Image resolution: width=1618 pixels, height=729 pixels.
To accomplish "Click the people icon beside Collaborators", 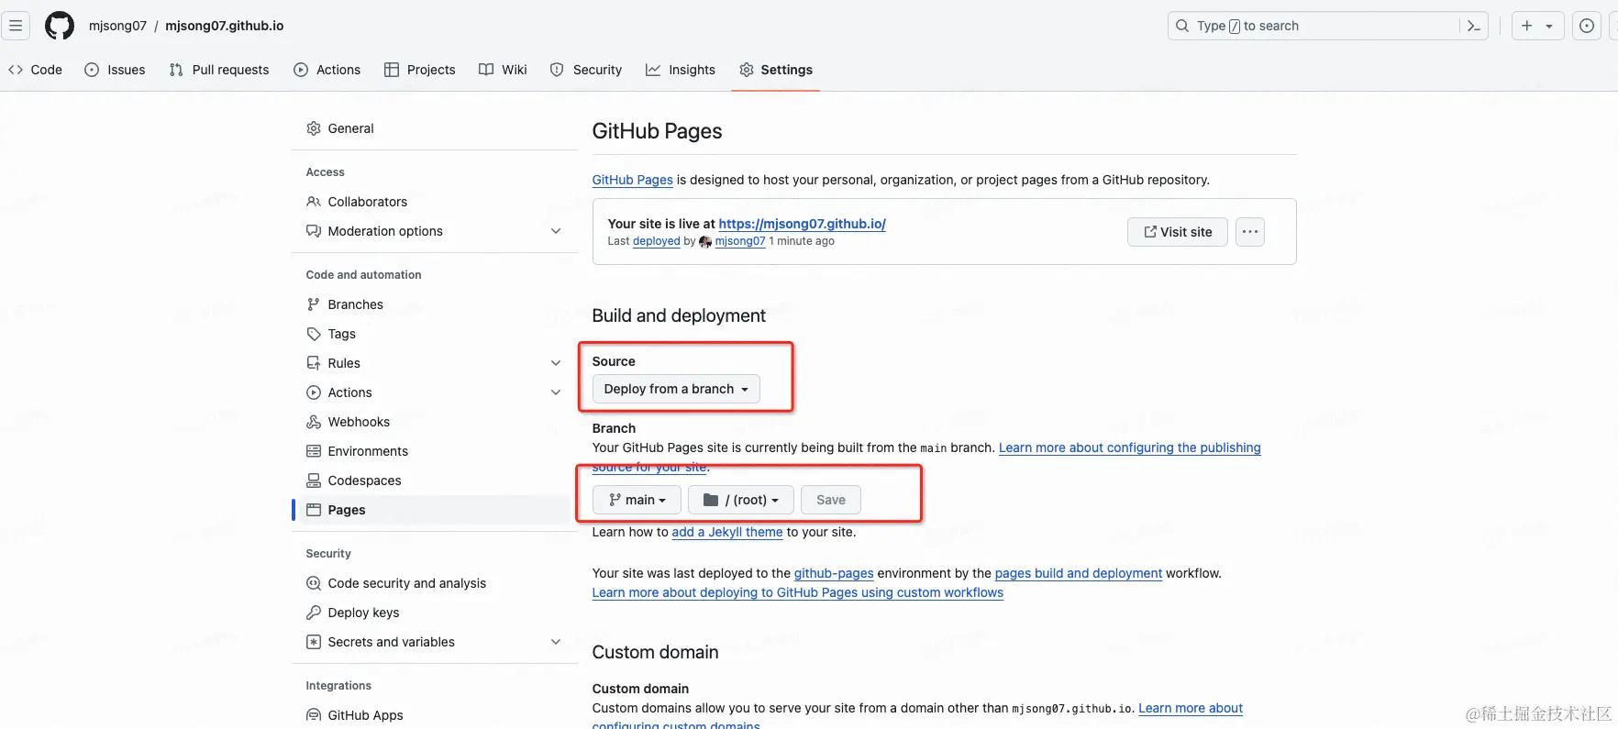I will tap(314, 202).
